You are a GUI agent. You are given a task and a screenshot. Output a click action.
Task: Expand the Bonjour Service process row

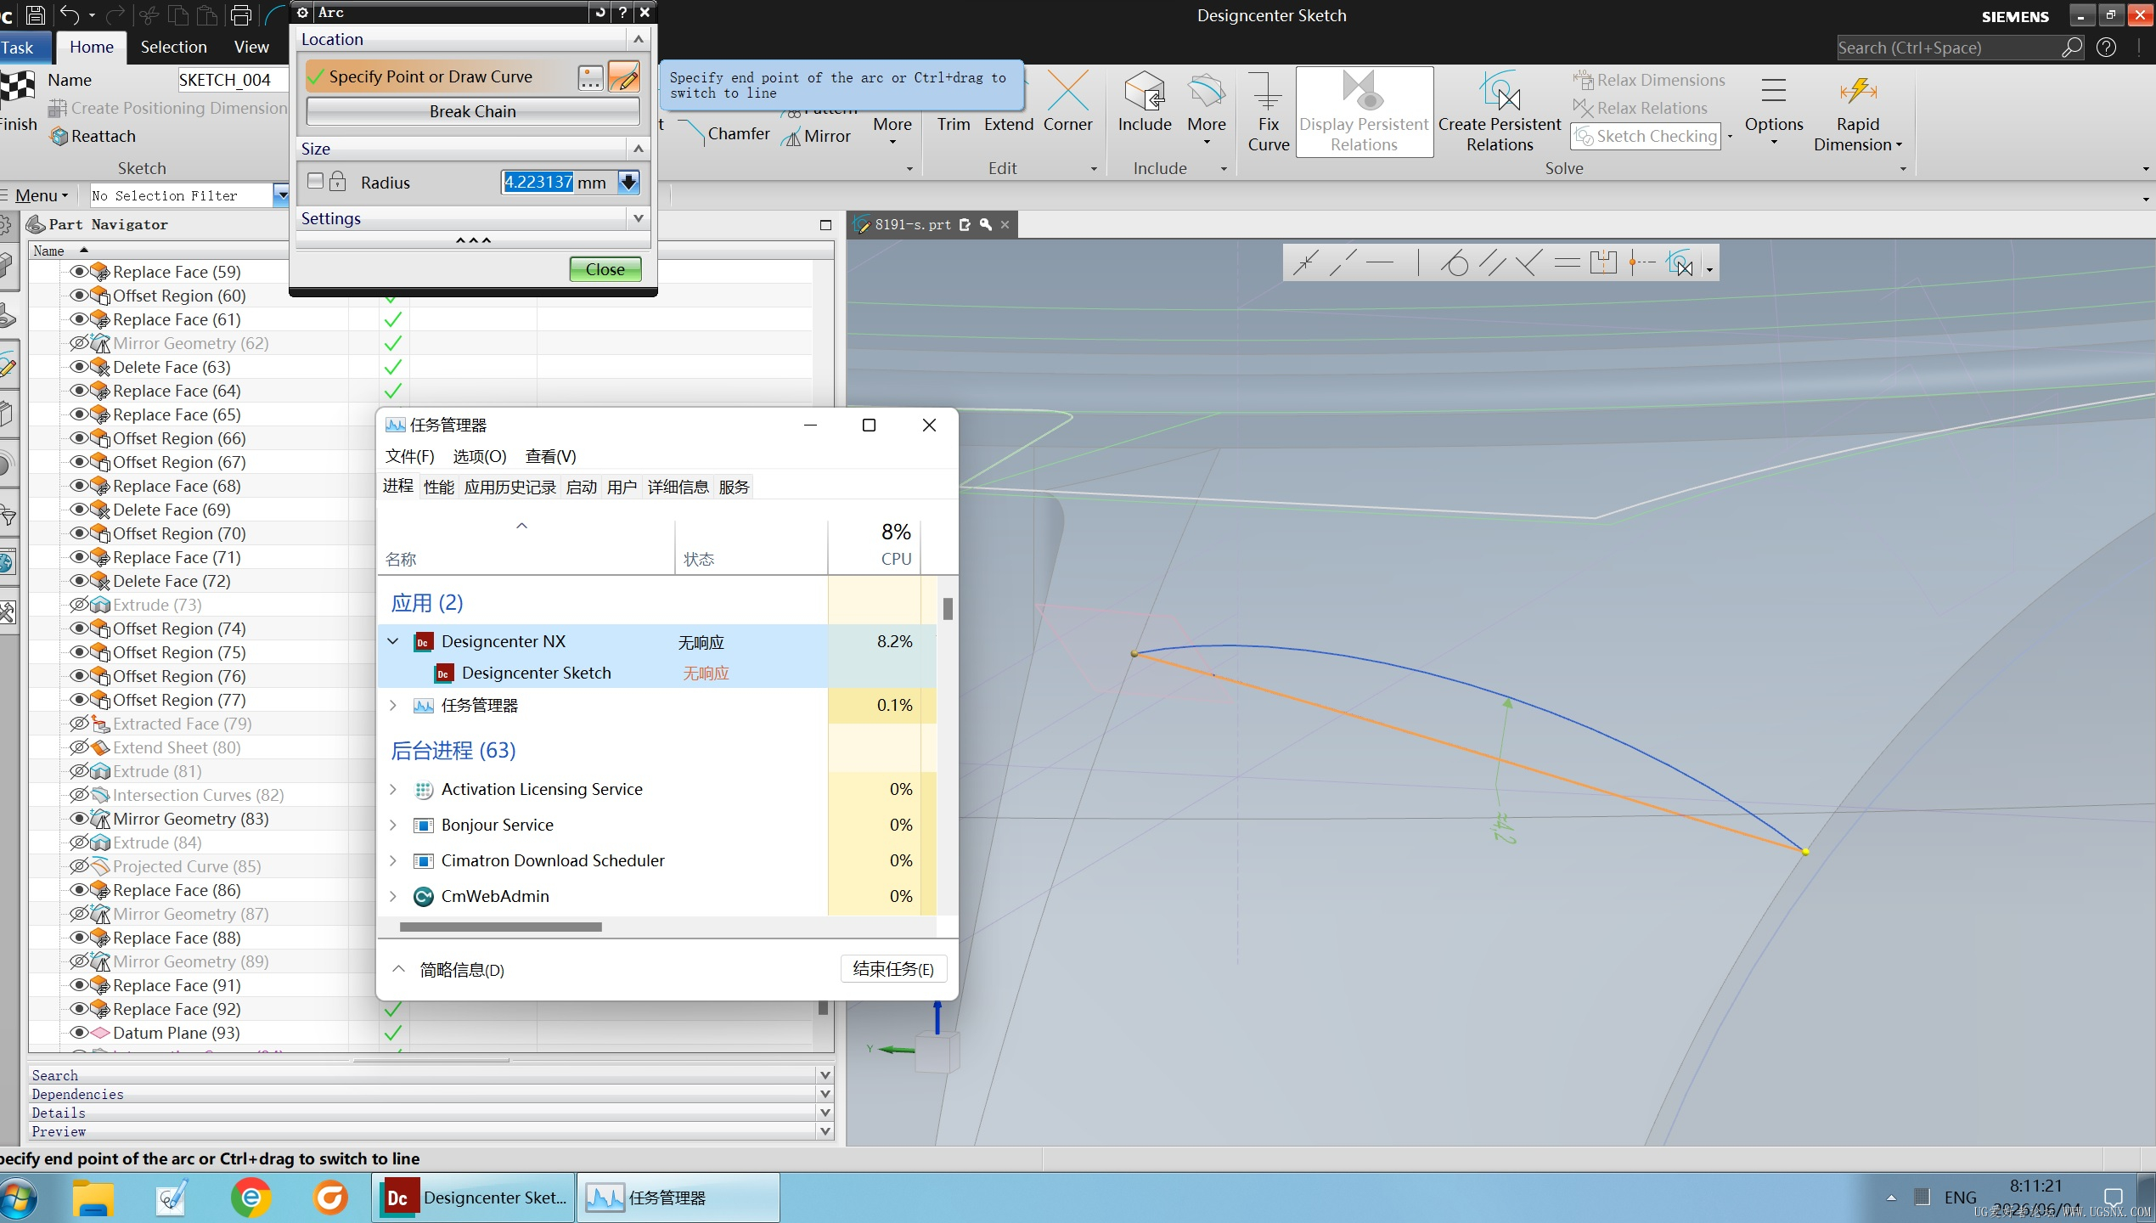coord(393,825)
